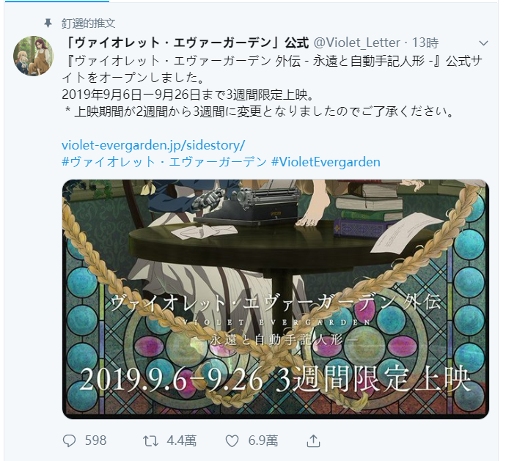Open the account's round profile avatar
Screen dimensions: 506x461
(x=33, y=56)
